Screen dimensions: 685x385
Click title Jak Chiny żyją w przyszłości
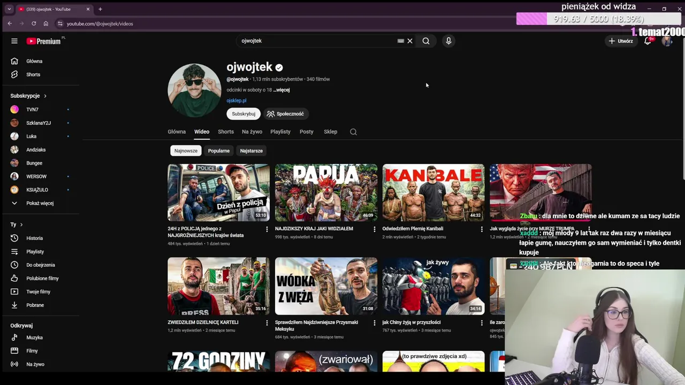tap(412, 322)
